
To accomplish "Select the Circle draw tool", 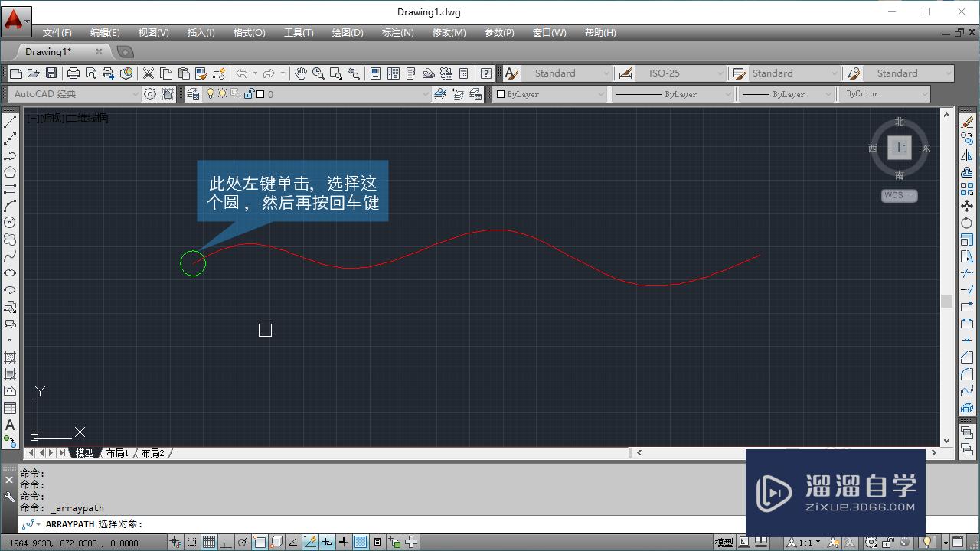I will (x=10, y=223).
